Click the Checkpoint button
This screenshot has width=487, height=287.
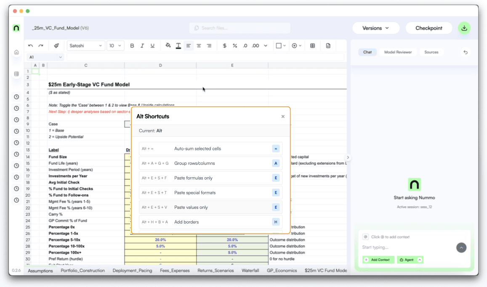(428, 28)
